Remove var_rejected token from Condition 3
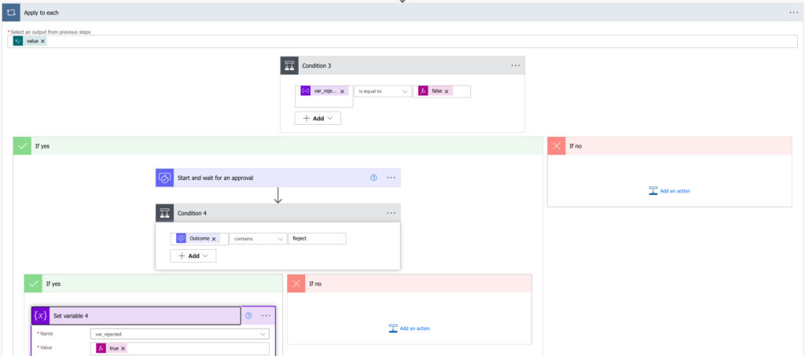805x356 pixels. 342,91
